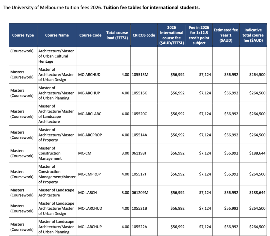The image size is (270, 236).
Task: Click the 'Course Type' column header
Action: [x=23, y=35]
